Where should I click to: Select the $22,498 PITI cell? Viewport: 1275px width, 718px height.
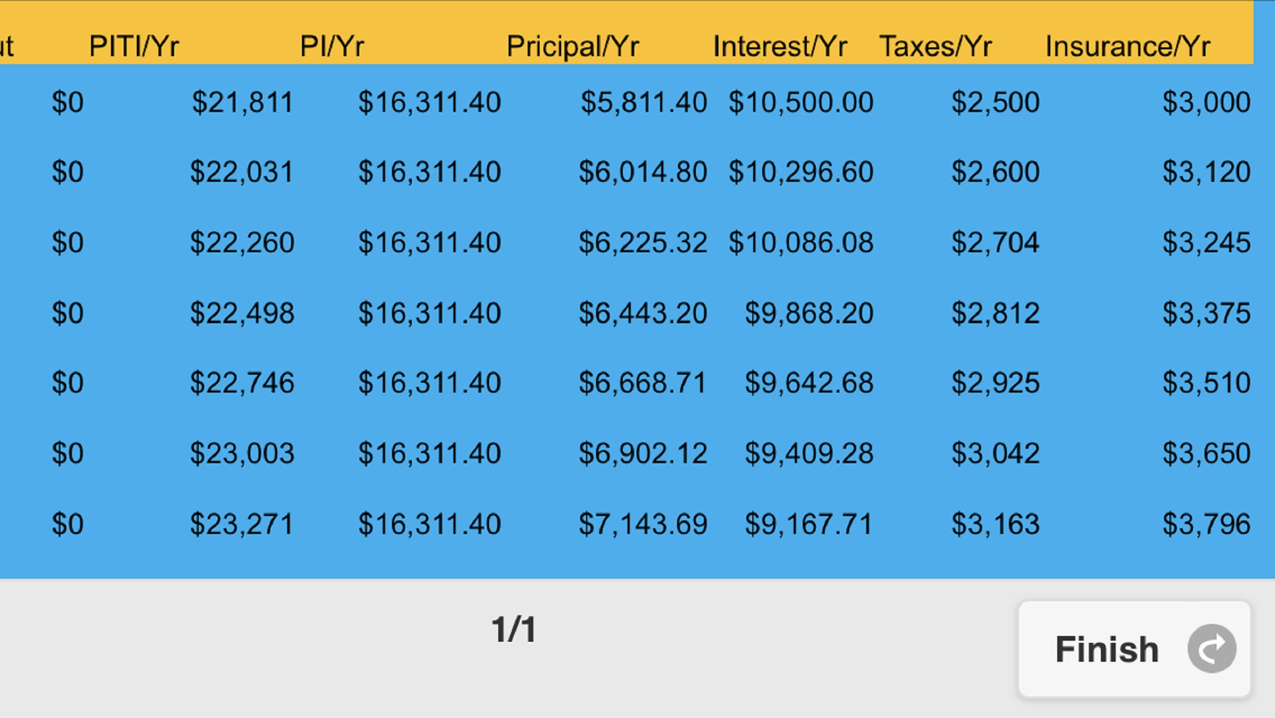[242, 313]
